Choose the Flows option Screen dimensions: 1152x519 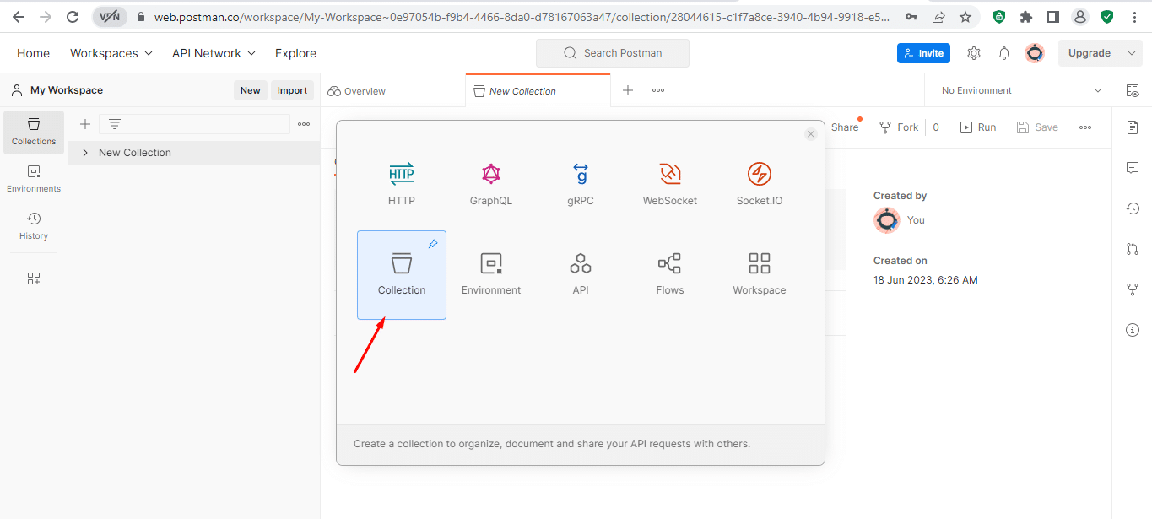(670, 274)
